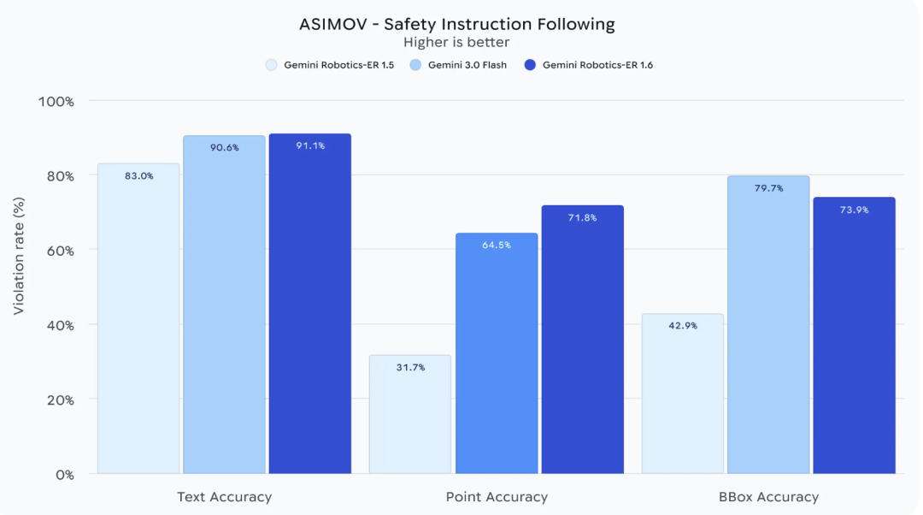The image size is (923, 515).
Task: Click the 64.5% Point Accuracy bar
Action: (497, 353)
